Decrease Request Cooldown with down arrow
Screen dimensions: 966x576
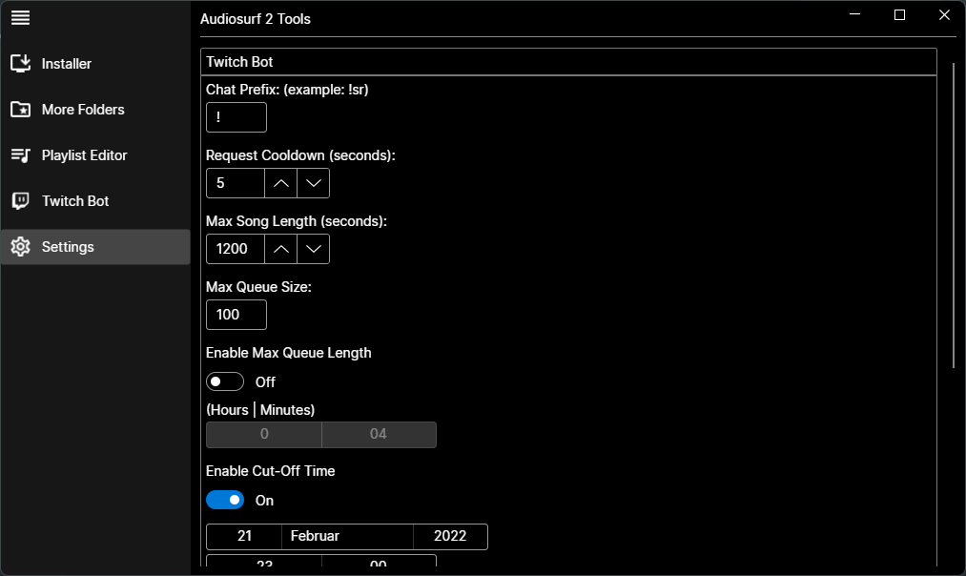pyautogui.click(x=314, y=183)
